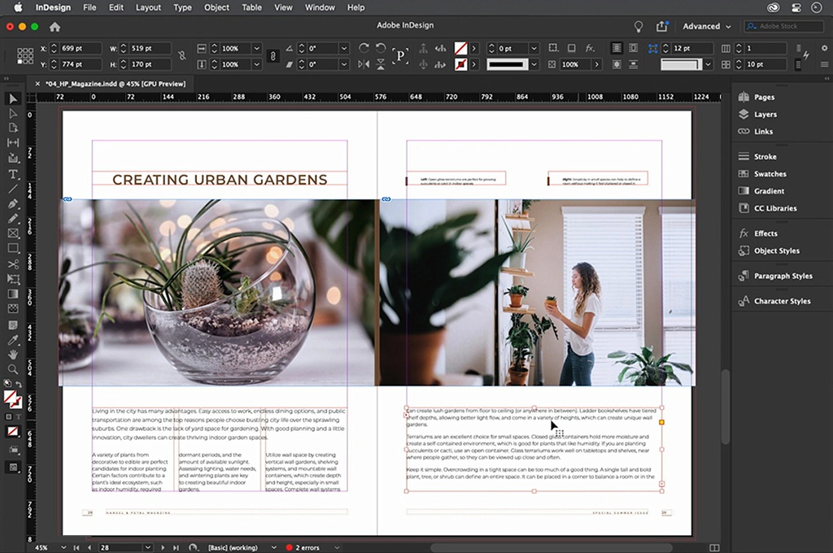This screenshot has height=553, width=833.
Task: Click the fill color swatch in control bar
Action: click(x=460, y=49)
